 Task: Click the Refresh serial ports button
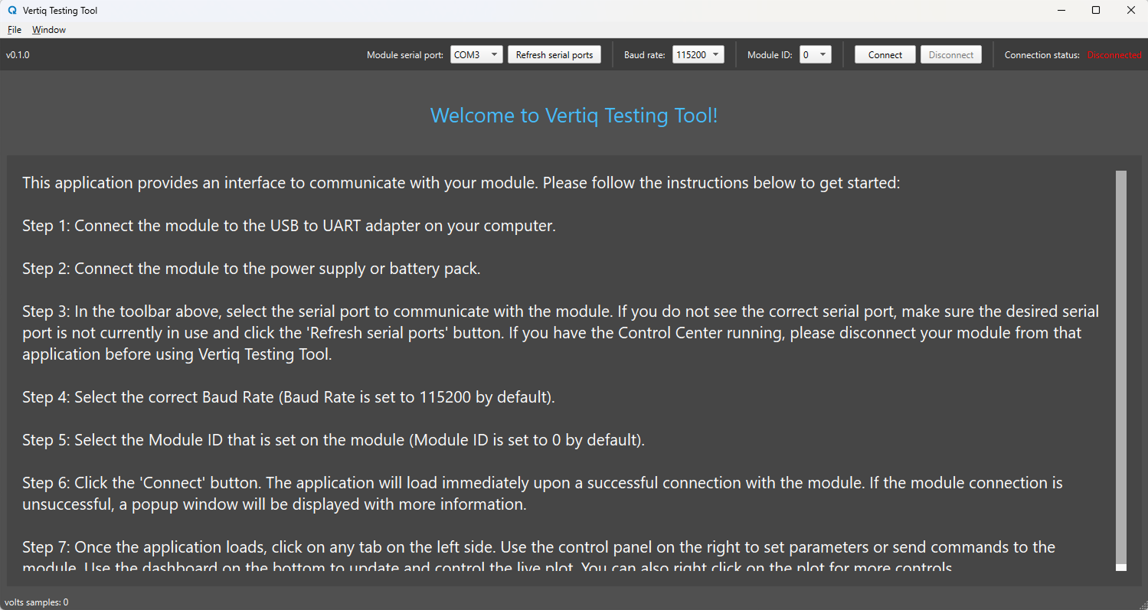(x=554, y=54)
